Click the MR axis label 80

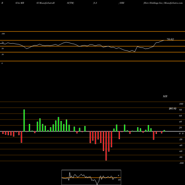181,110
